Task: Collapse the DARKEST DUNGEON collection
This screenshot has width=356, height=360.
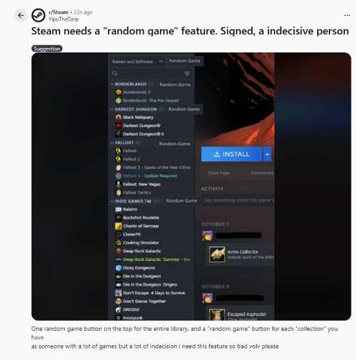Action: [112, 109]
